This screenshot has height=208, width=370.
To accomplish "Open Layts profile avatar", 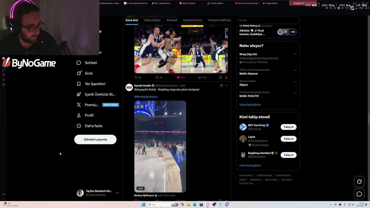I will 243,139.
